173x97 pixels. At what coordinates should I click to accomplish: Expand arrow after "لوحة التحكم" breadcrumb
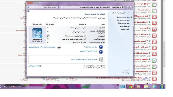click(x=111, y=7)
